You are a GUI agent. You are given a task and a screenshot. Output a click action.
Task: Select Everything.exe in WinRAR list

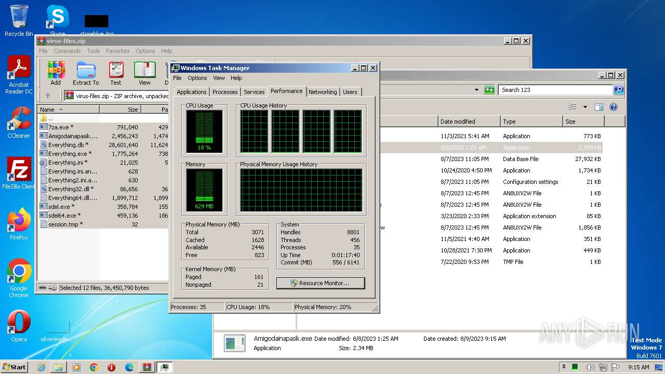(103, 154)
